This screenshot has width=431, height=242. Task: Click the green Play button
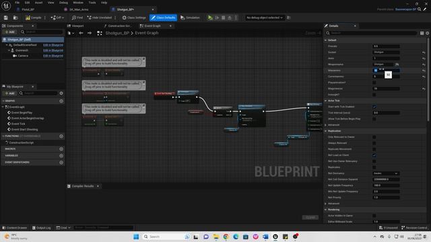pyautogui.click(x=210, y=17)
